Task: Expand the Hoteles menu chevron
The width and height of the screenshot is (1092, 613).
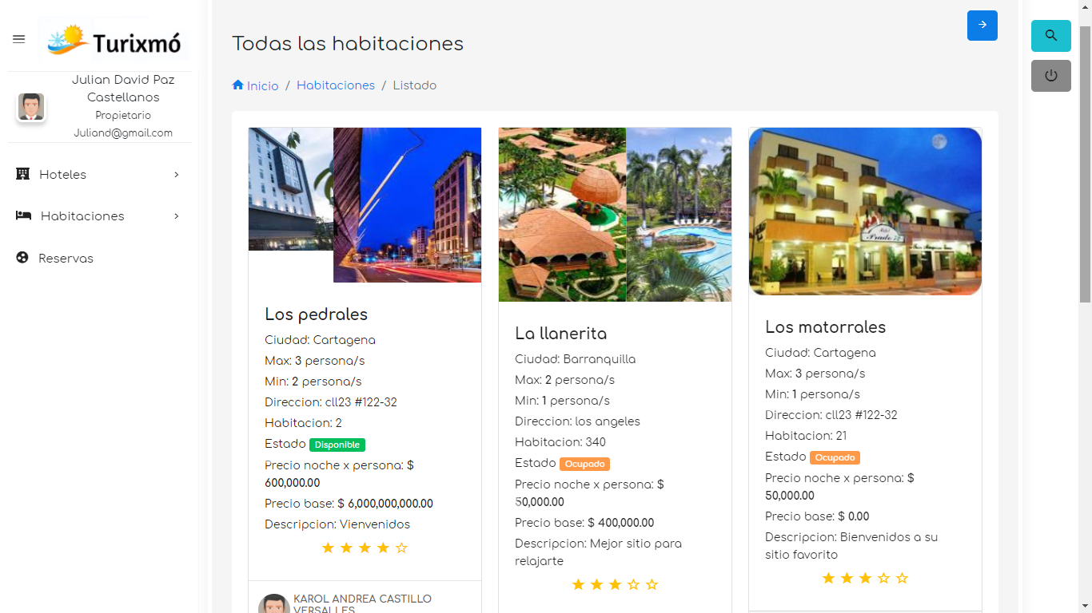Action: tap(177, 175)
